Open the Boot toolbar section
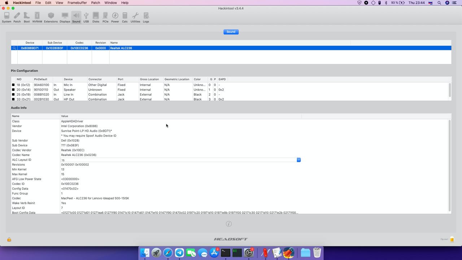 [x=27, y=17]
